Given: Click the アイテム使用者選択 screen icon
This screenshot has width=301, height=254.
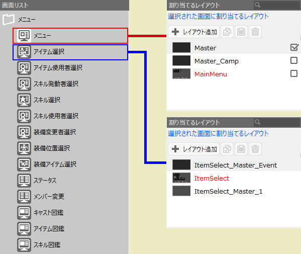Looking at the screenshot, I should tap(24, 68).
